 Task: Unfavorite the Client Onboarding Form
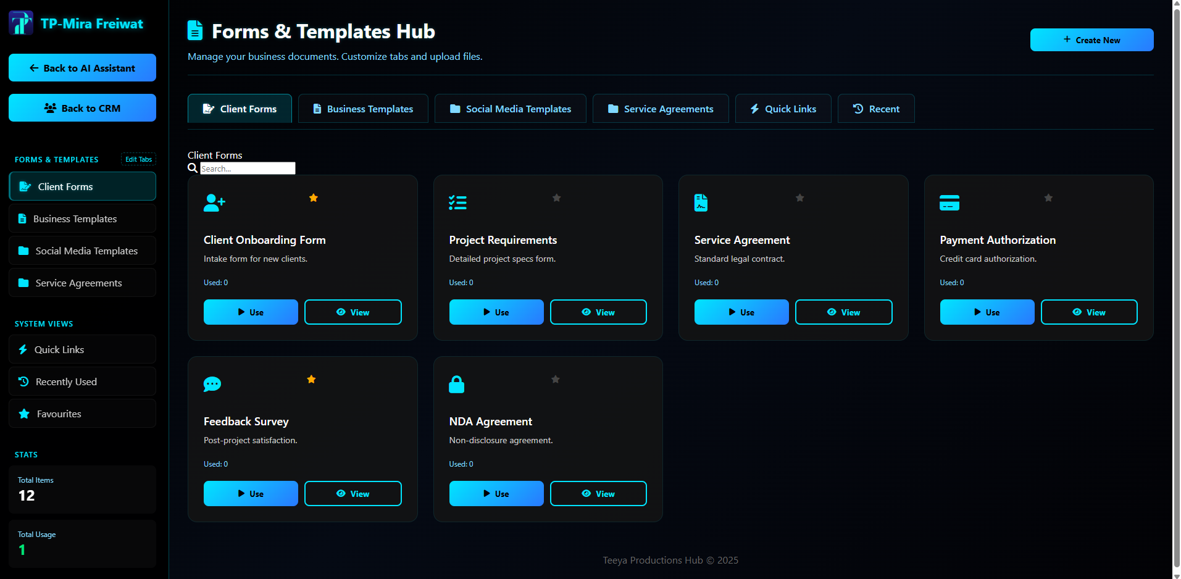point(314,198)
